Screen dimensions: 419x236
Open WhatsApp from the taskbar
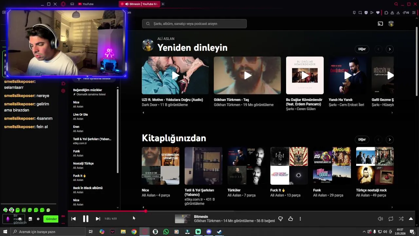pyautogui.click(x=166, y=232)
